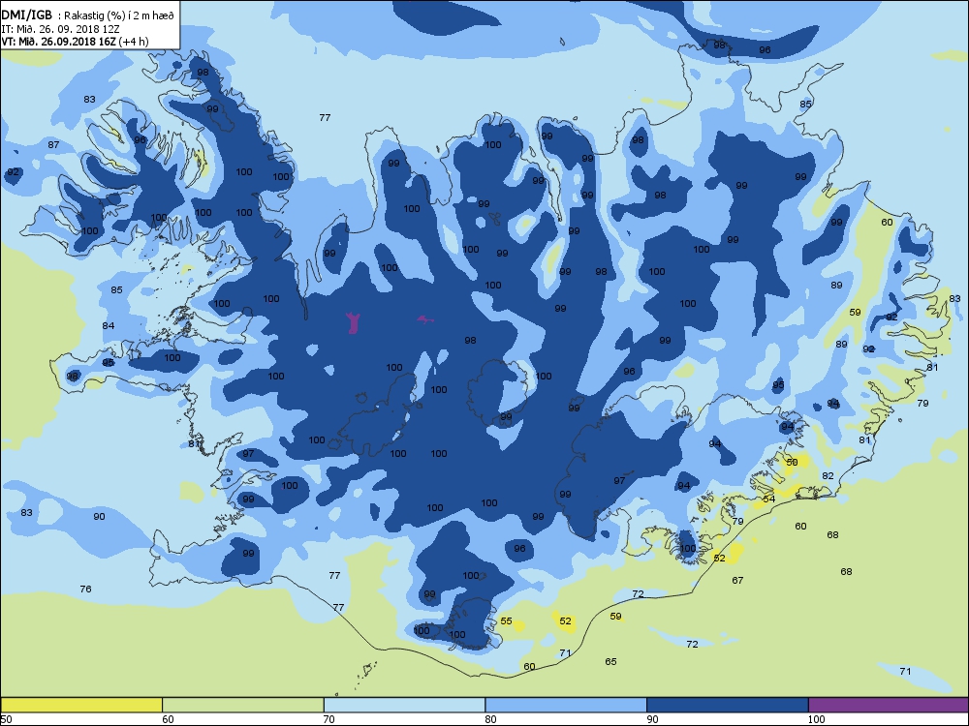Select the '67' humidity value on the map
969x726 pixels.
[x=737, y=580]
